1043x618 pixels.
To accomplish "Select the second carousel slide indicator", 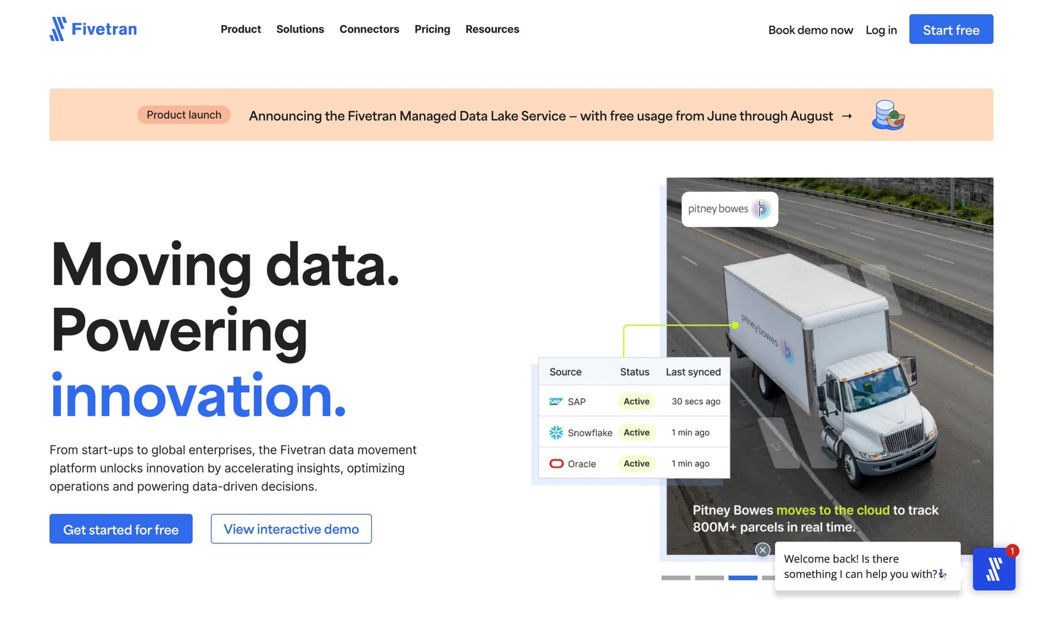I will tap(709, 578).
